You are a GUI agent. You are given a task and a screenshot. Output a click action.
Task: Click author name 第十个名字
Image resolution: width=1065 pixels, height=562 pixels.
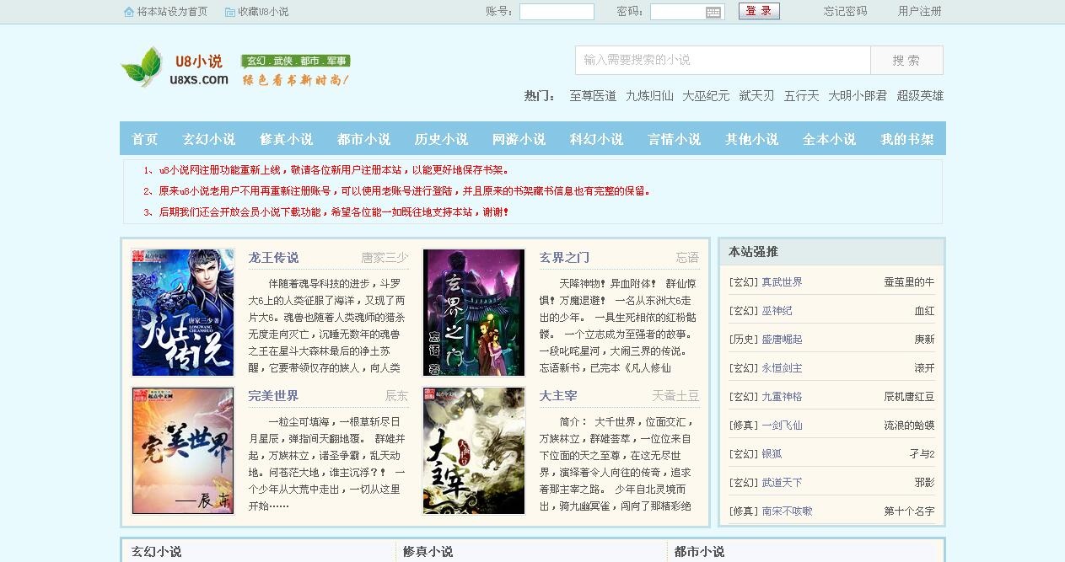click(x=909, y=511)
